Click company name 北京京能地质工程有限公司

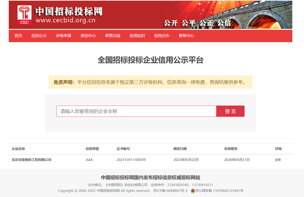pyautogui.click(x=32, y=160)
